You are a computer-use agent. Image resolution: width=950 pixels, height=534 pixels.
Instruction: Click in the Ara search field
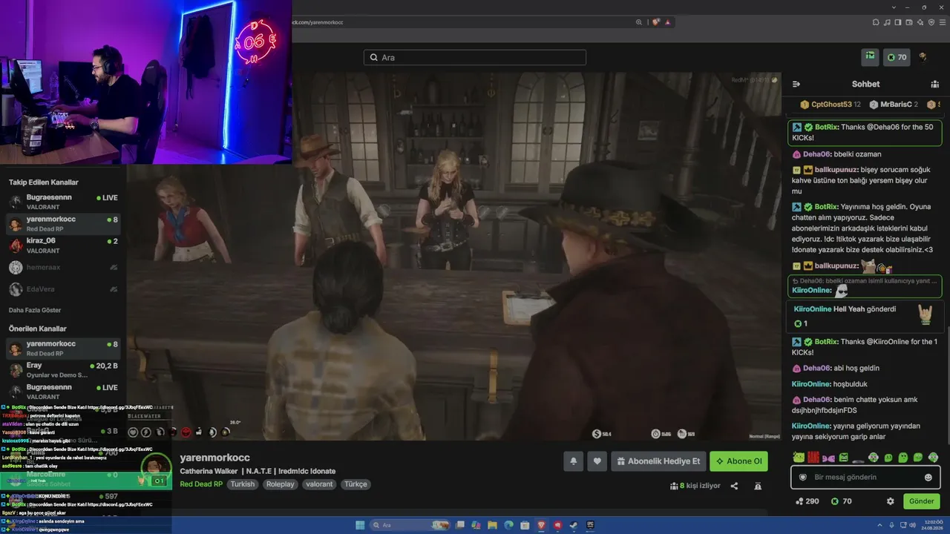coord(475,57)
